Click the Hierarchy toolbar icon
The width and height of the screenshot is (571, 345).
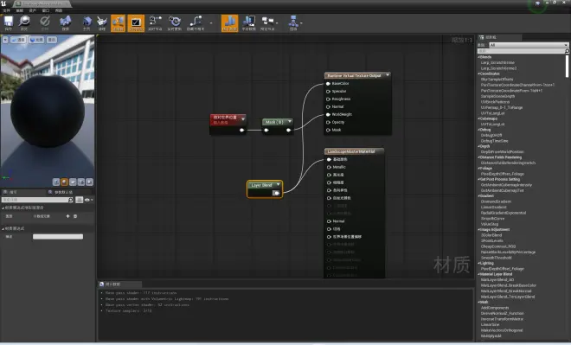[293, 23]
